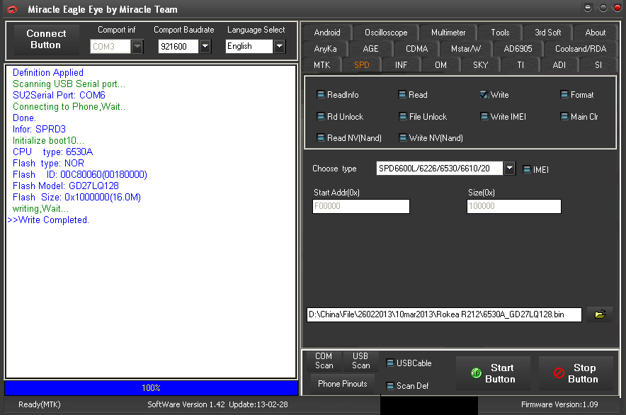Viewport: 626px width, 415px height.
Task: Open the CDMA tab
Action: pyautogui.click(x=416, y=49)
